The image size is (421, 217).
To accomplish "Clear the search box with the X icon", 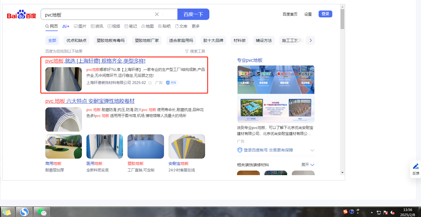I will [x=157, y=14].
